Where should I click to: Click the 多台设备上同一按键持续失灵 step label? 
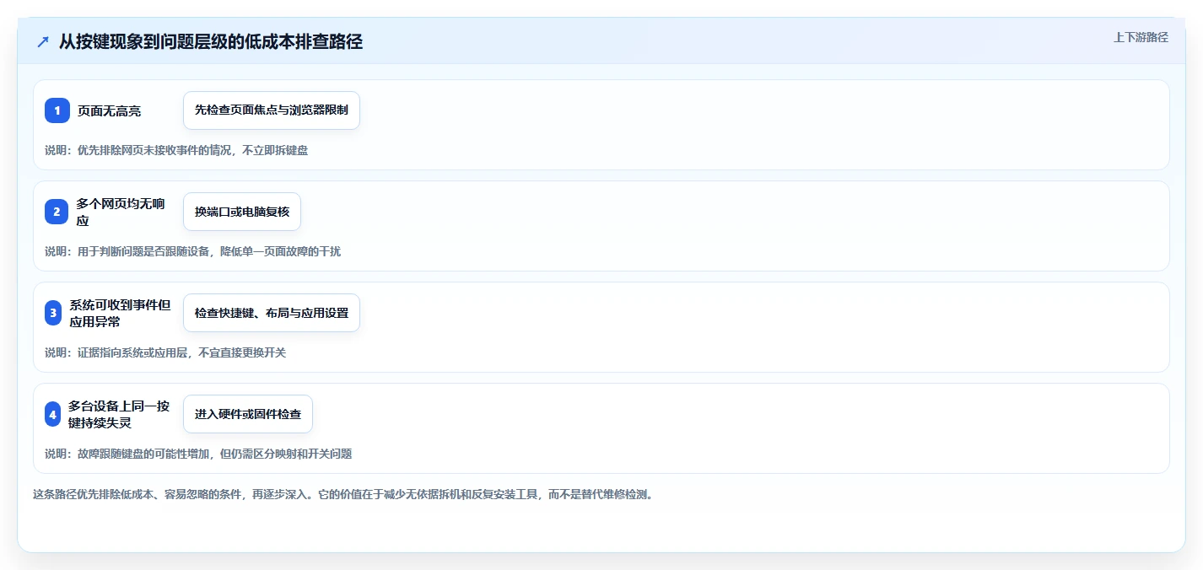tap(119, 414)
